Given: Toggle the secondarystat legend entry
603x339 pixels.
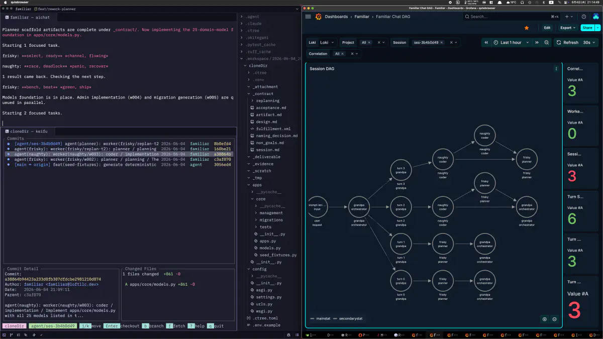Looking at the screenshot, I should click(347, 318).
